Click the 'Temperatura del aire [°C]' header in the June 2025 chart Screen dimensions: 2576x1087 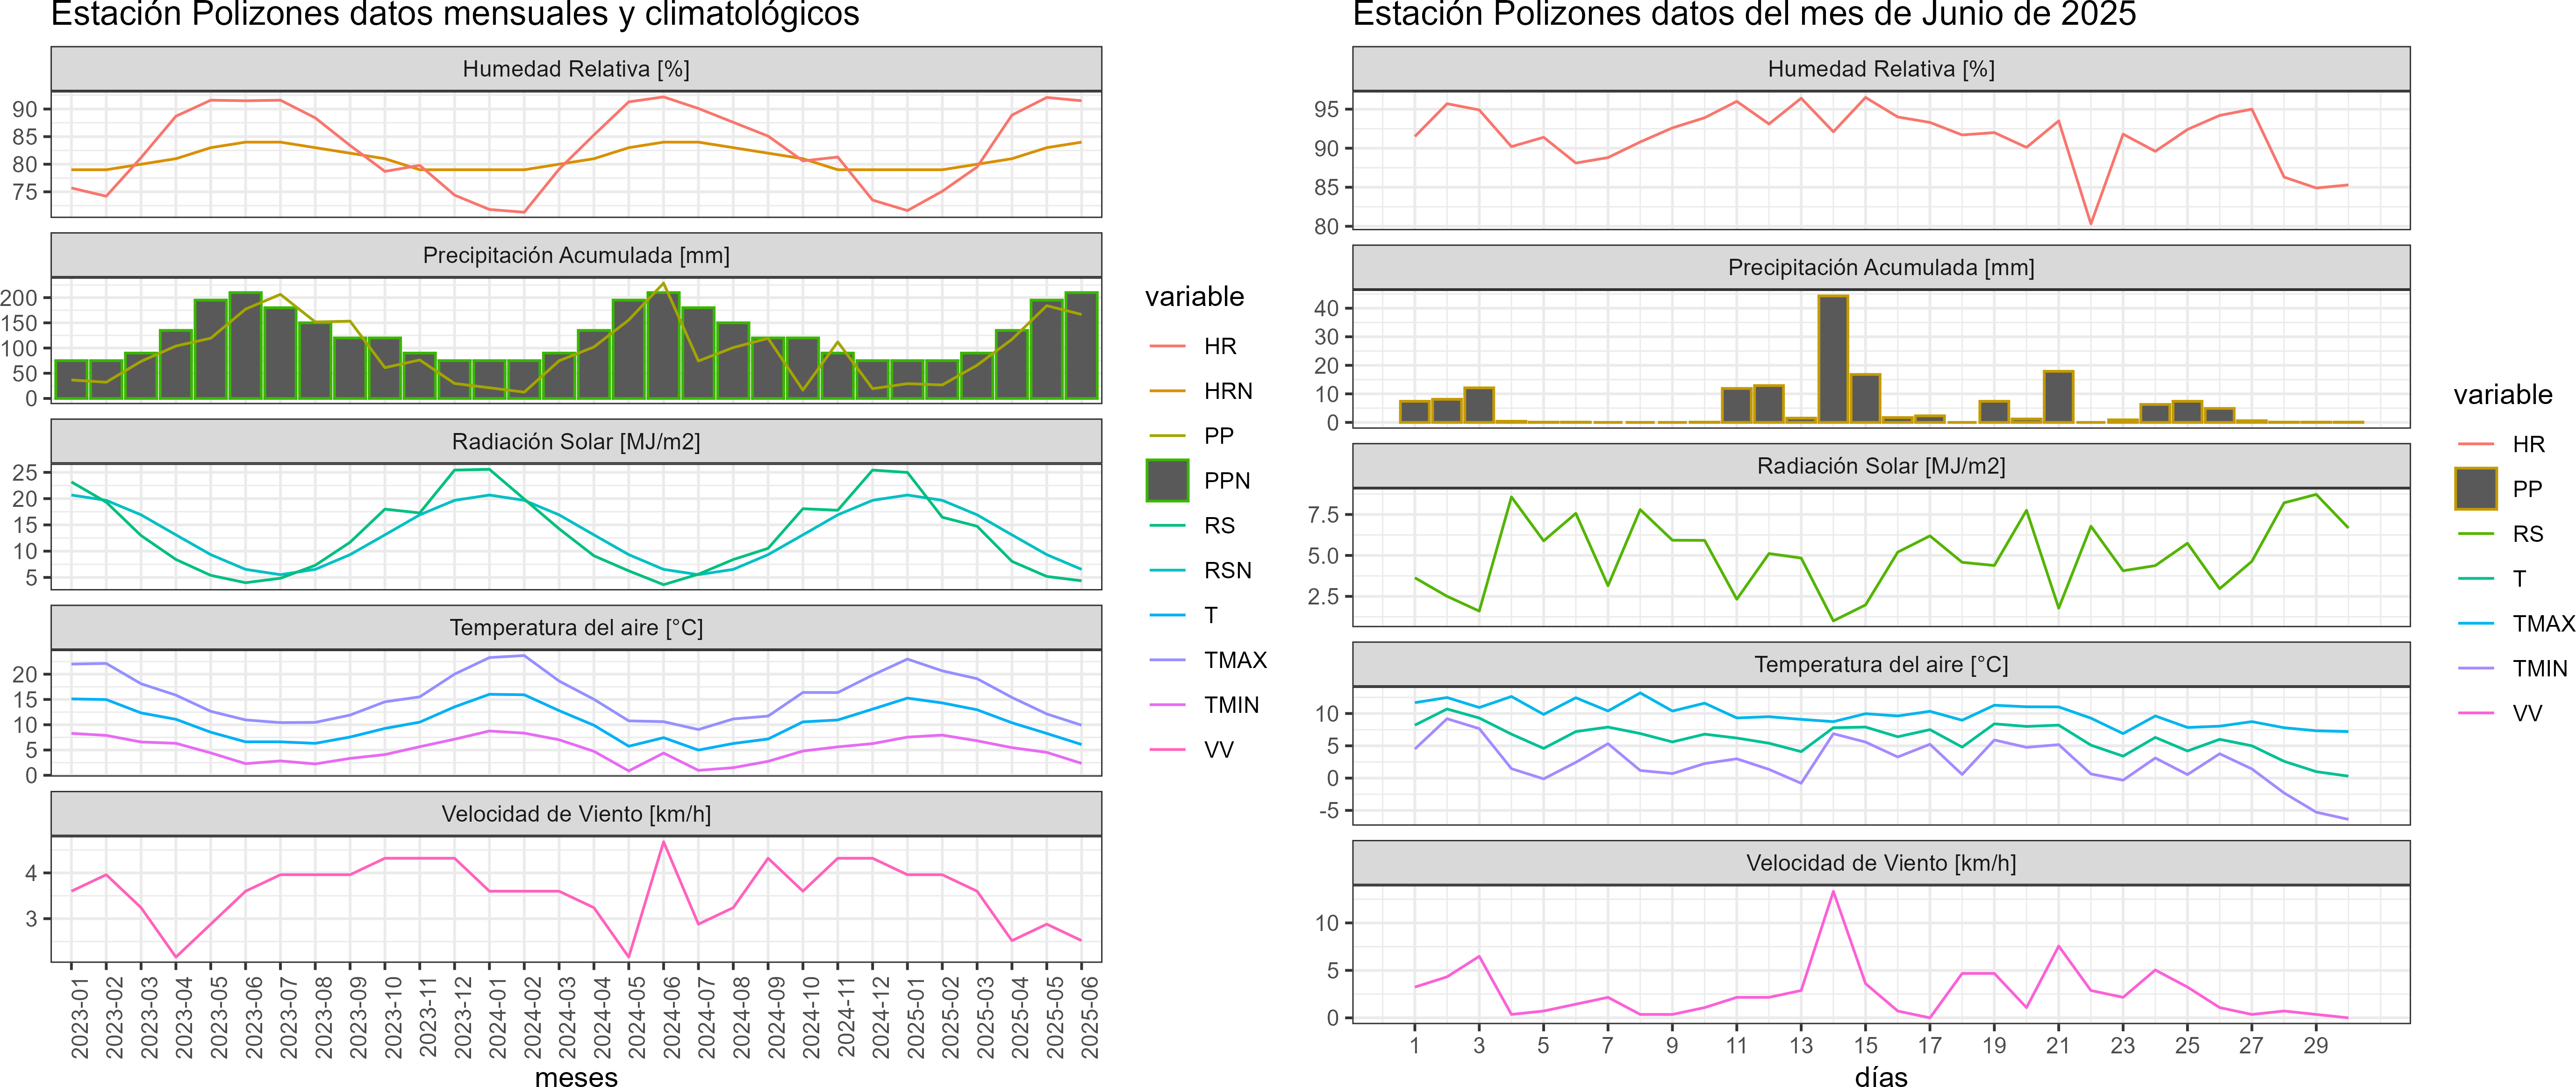(x=1881, y=664)
